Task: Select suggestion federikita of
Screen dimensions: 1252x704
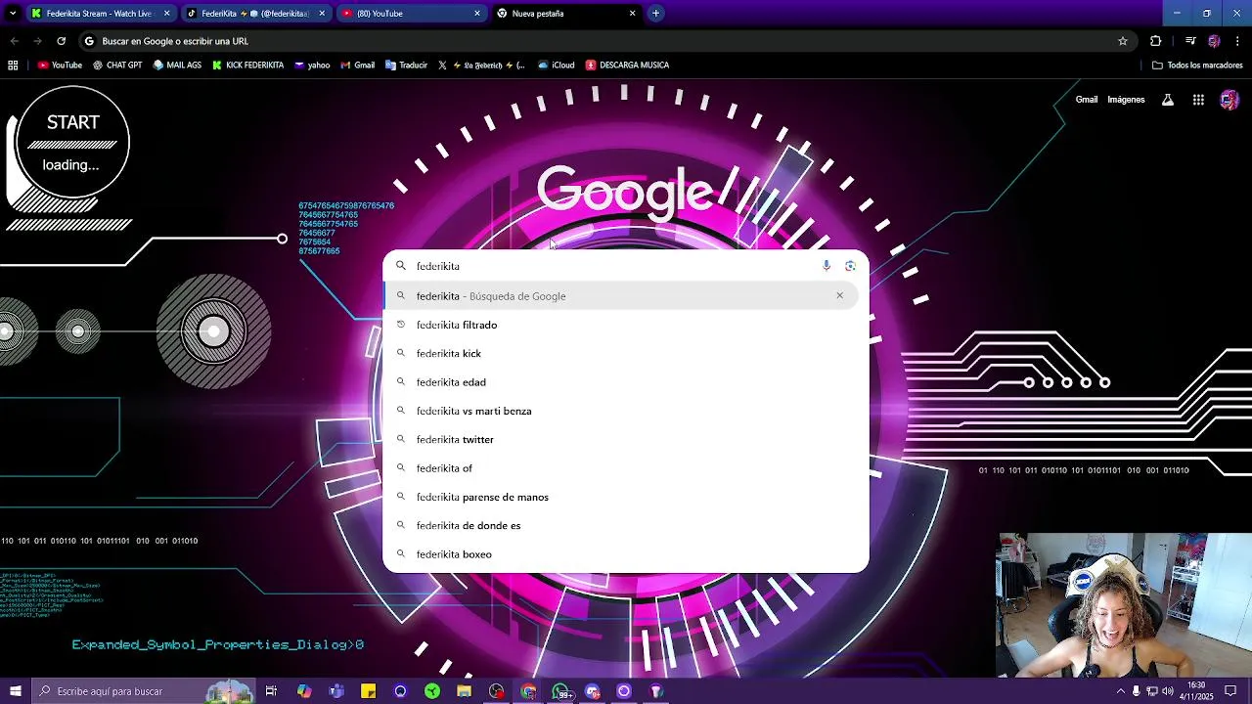Action: (x=621, y=468)
